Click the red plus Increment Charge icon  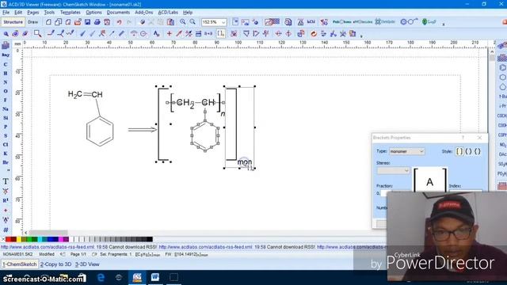click(x=169, y=33)
